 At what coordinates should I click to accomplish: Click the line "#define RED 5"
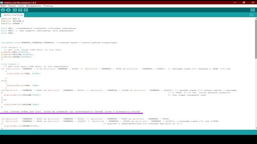10,19
